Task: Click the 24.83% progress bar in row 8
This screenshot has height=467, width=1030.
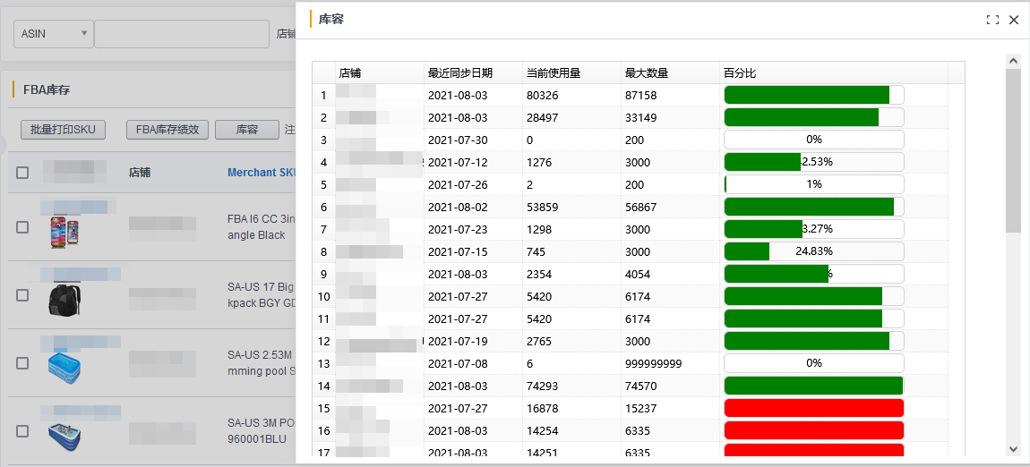Action: (813, 251)
